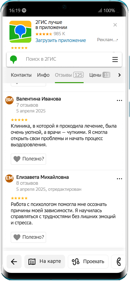
Task: Switch to the Цены tab
Action: click(100, 75)
